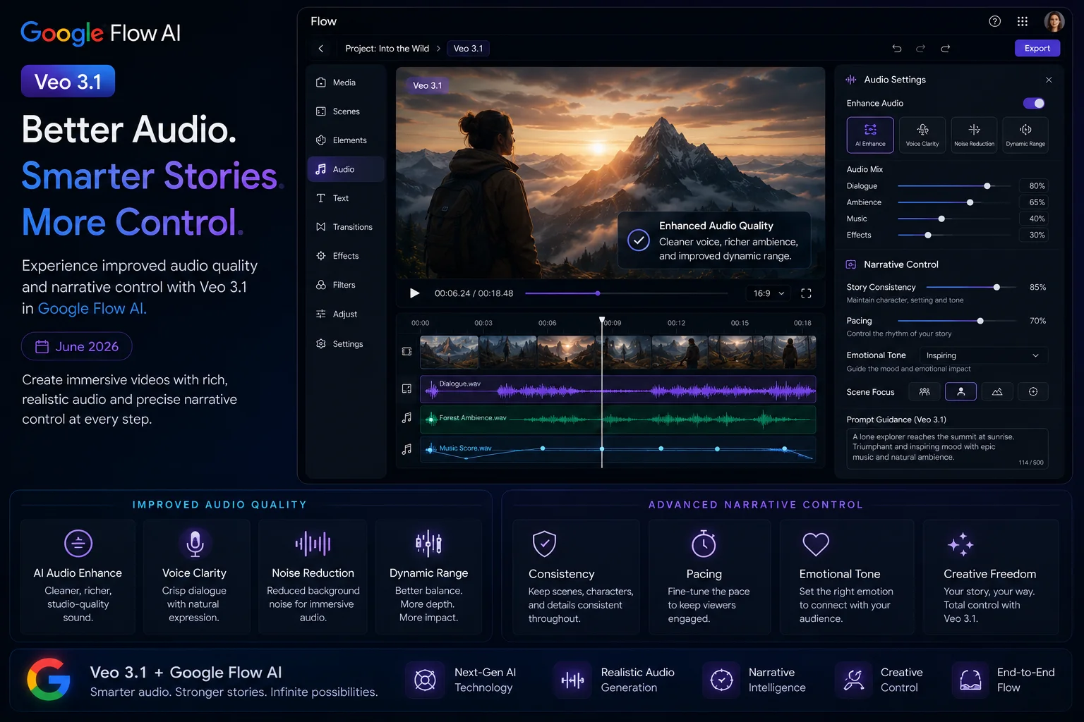Click the Emotional Tone heart icon
Screen dimensions: 1084x722
(816, 544)
